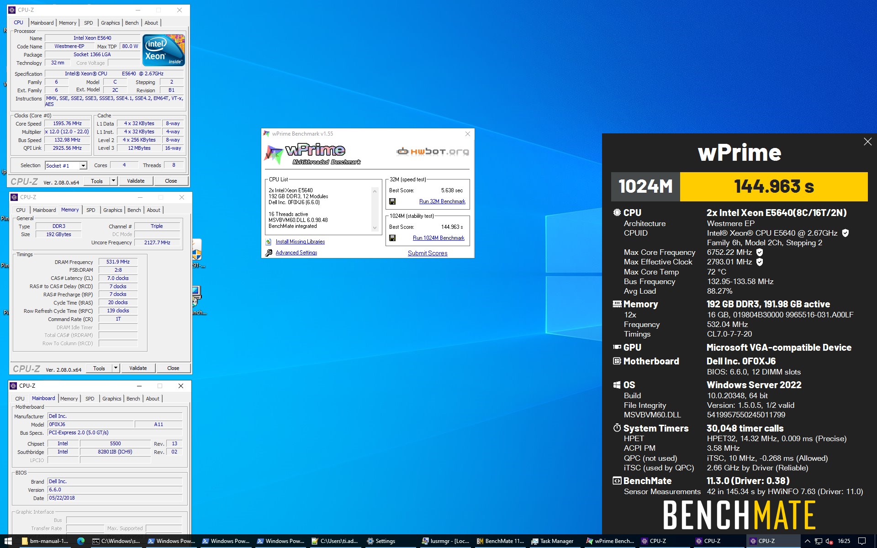
Task: Click the yellow 144.963 s score banner
Action: click(774, 186)
